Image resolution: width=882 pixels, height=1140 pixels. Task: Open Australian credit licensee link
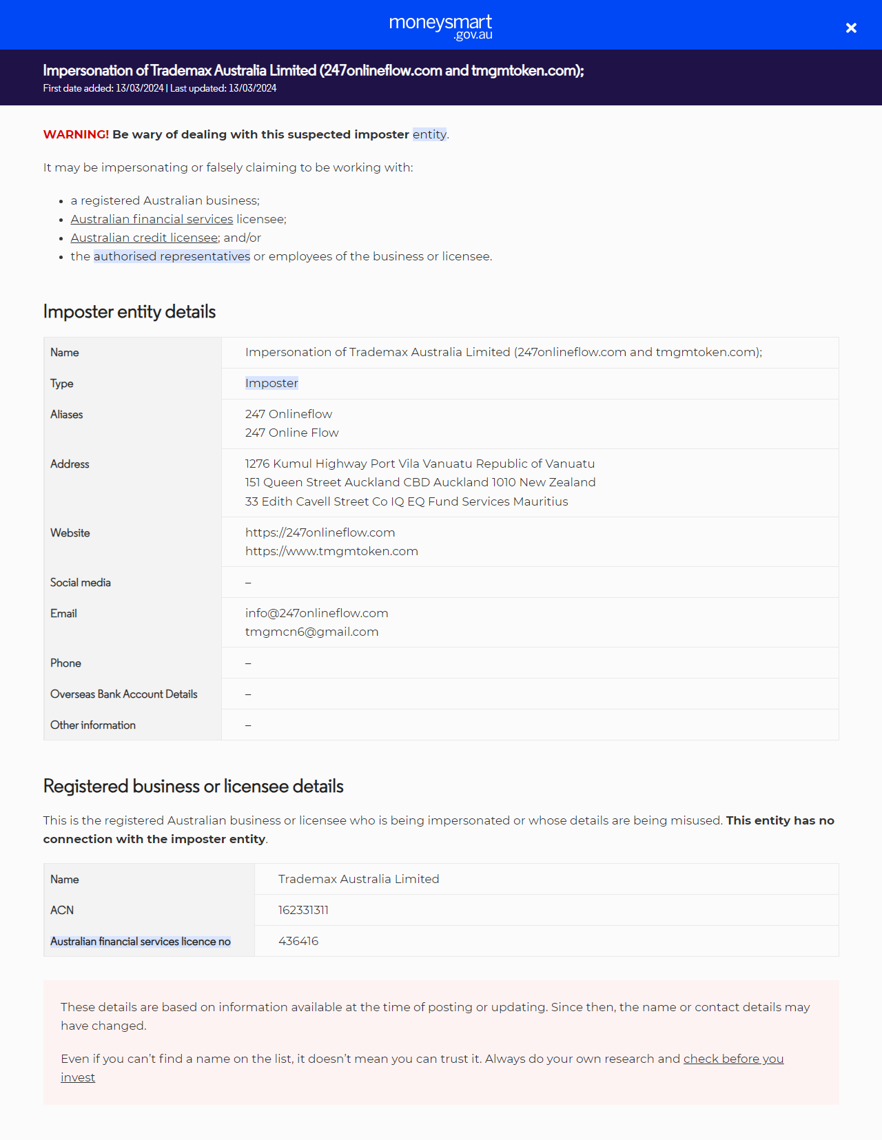pos(145,238)
